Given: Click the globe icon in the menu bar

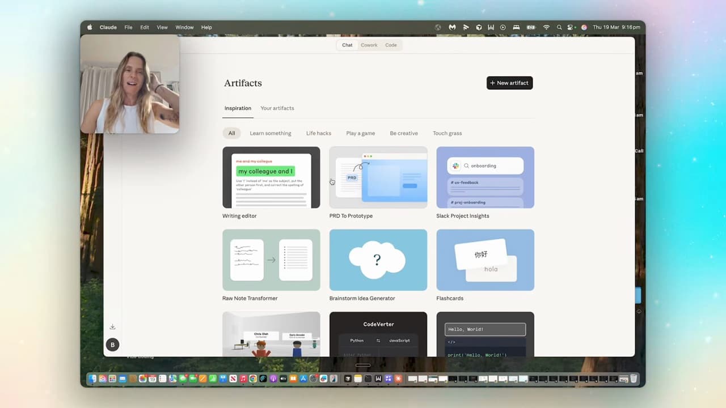Looking at the screenshot, I should [438, 27].
